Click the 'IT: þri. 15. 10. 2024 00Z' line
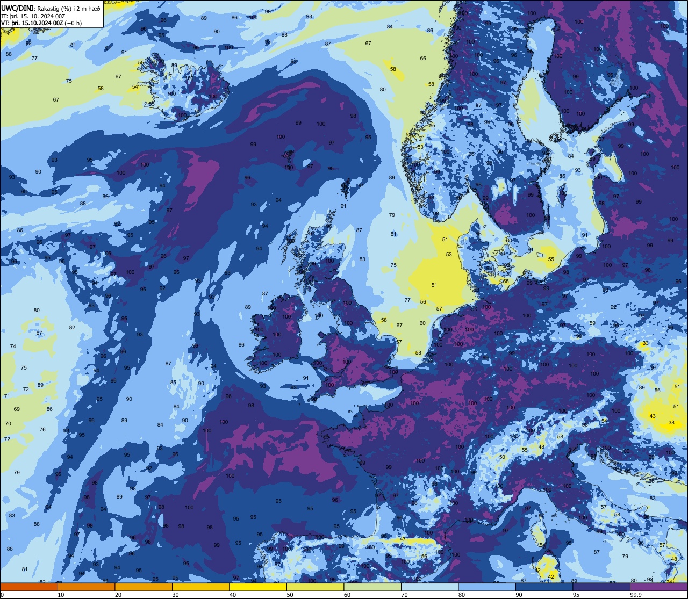688x599 pixels. pyautogui.click(x=33, y=16)
